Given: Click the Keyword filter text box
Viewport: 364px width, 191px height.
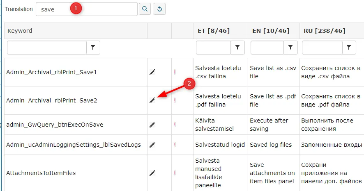Looking at the screenshot, I should click(47, 48).
